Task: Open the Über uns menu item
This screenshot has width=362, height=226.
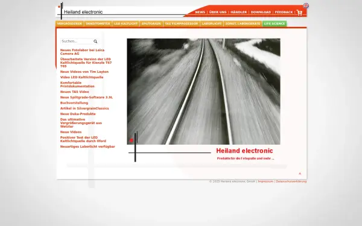Action: tap(218, 12)
